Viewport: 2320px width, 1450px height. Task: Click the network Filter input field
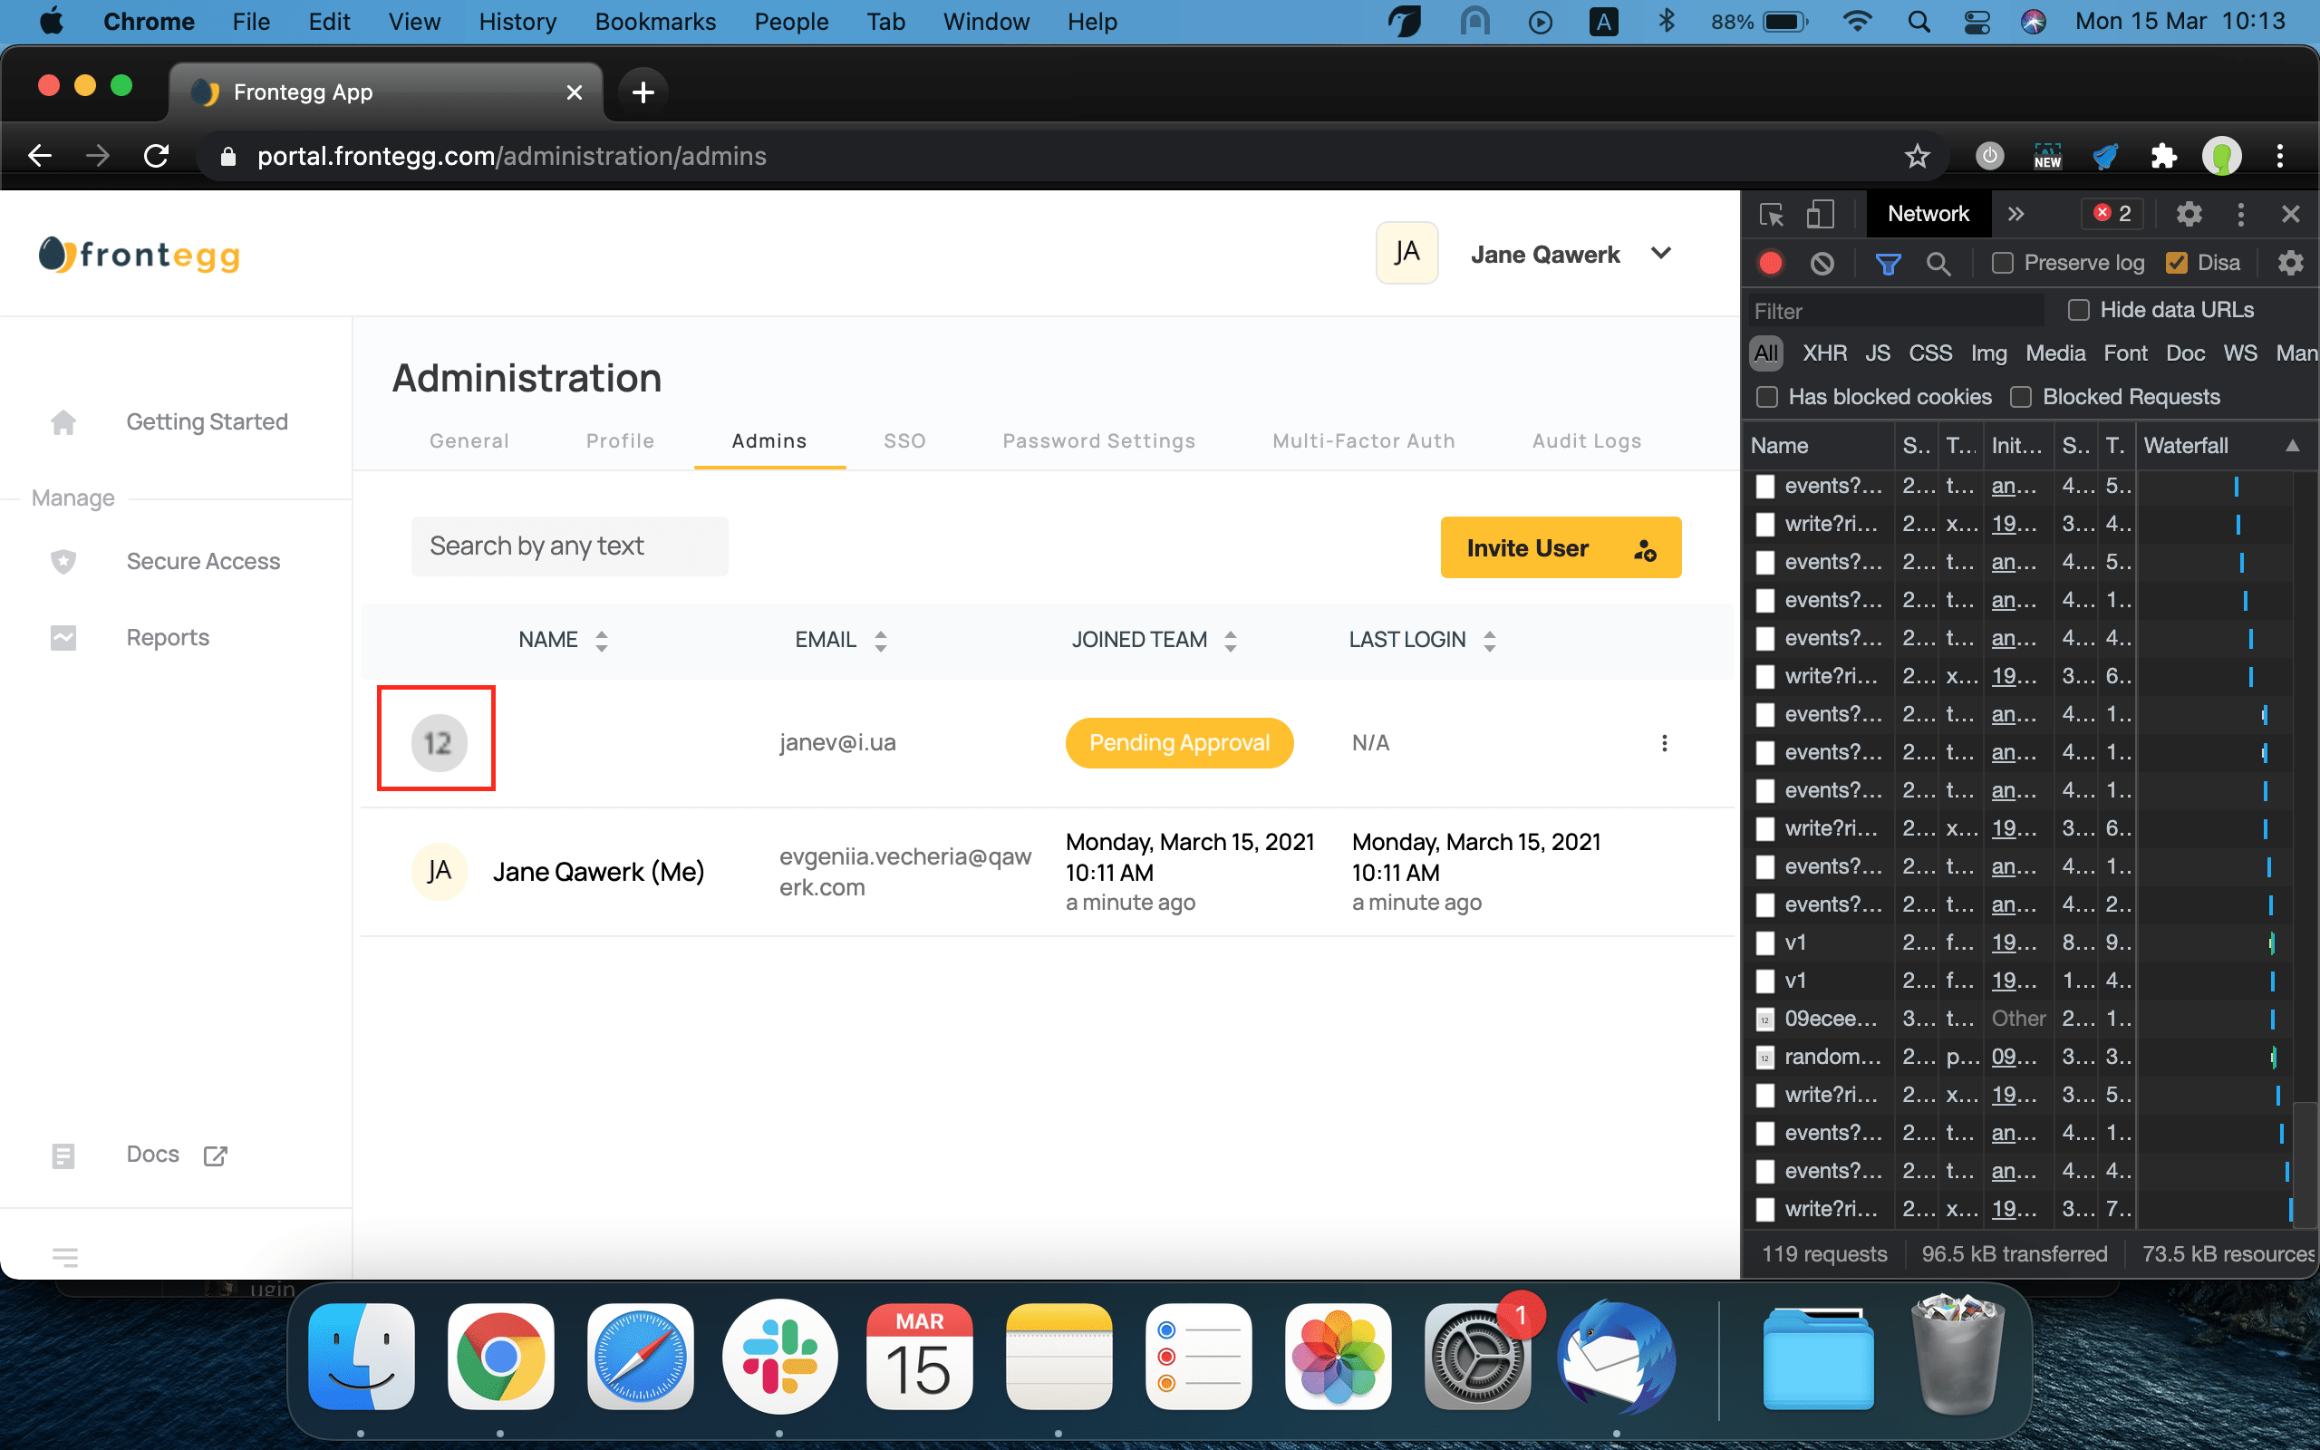(1896, 311)
